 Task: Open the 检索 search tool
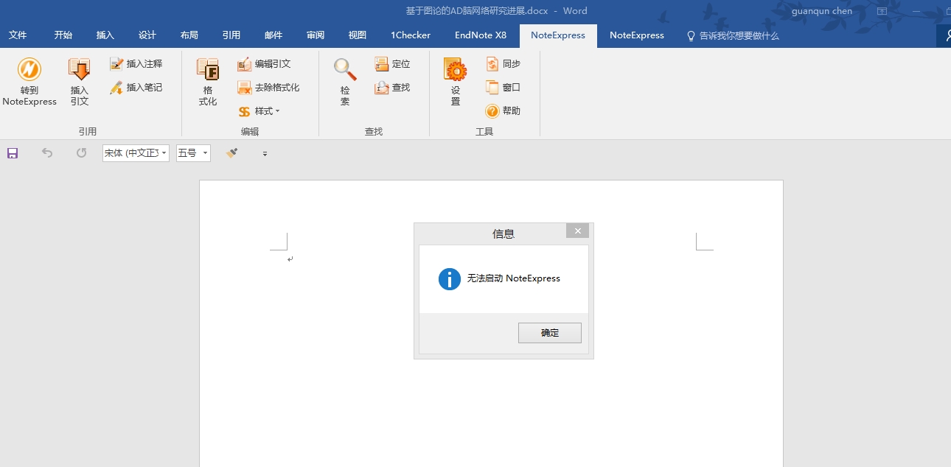tap(345, 82)
